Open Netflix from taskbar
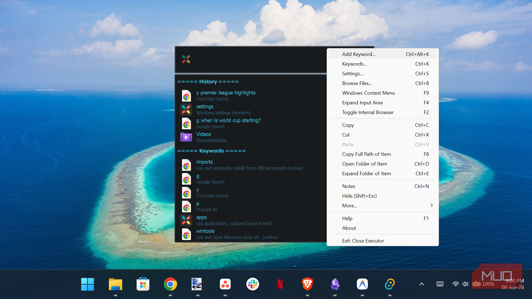This screenshot has width=532, height=299. pos(280,284)
